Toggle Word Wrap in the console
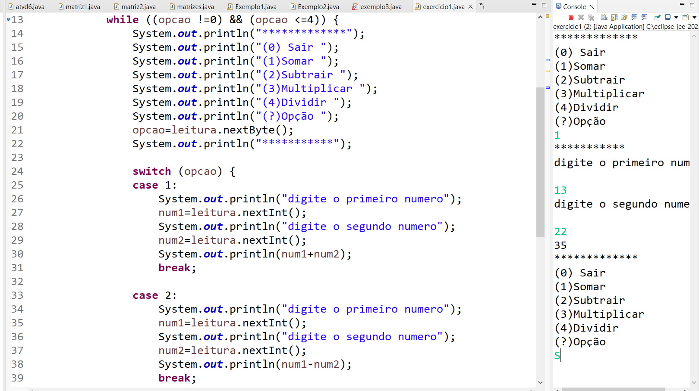This screenshot has width=699, height=391. [x=624, y=17]
